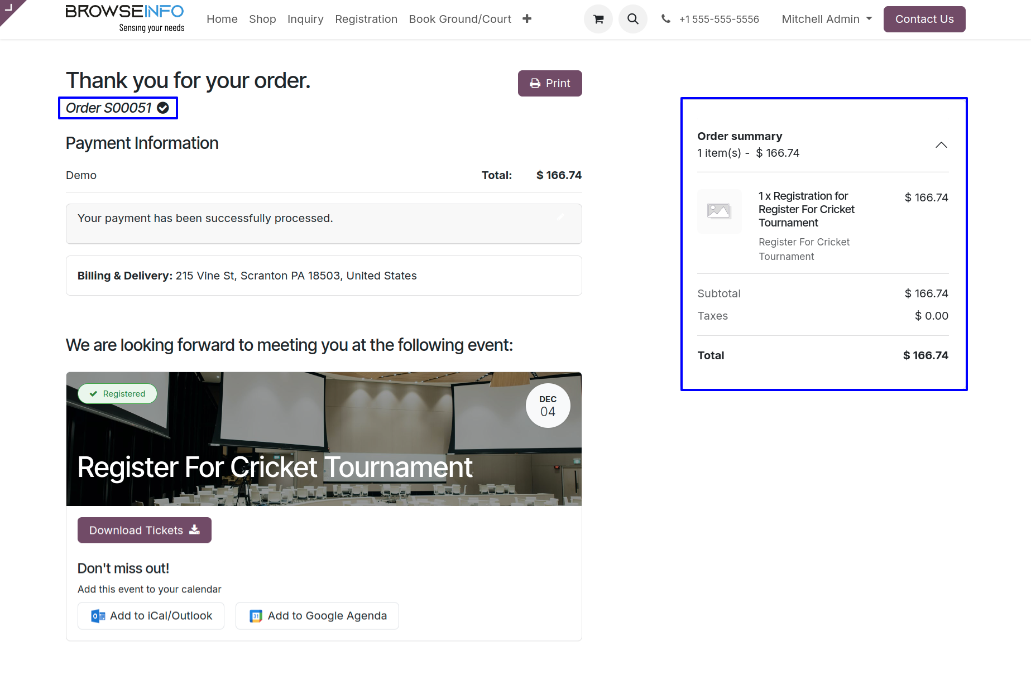
Task: Click the verified checkmark beside Order S00051
Action: [163, 108]
